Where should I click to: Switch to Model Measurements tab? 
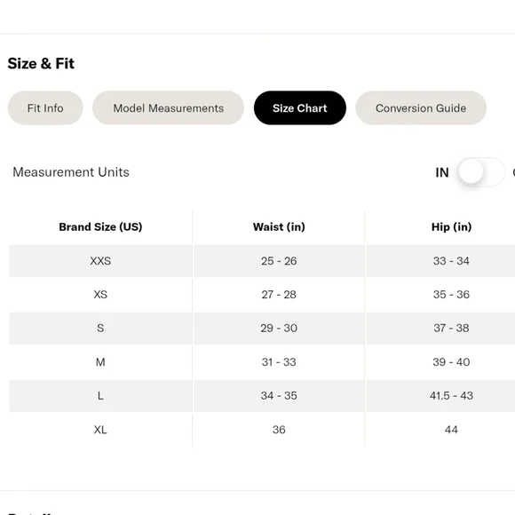[168, 108]
